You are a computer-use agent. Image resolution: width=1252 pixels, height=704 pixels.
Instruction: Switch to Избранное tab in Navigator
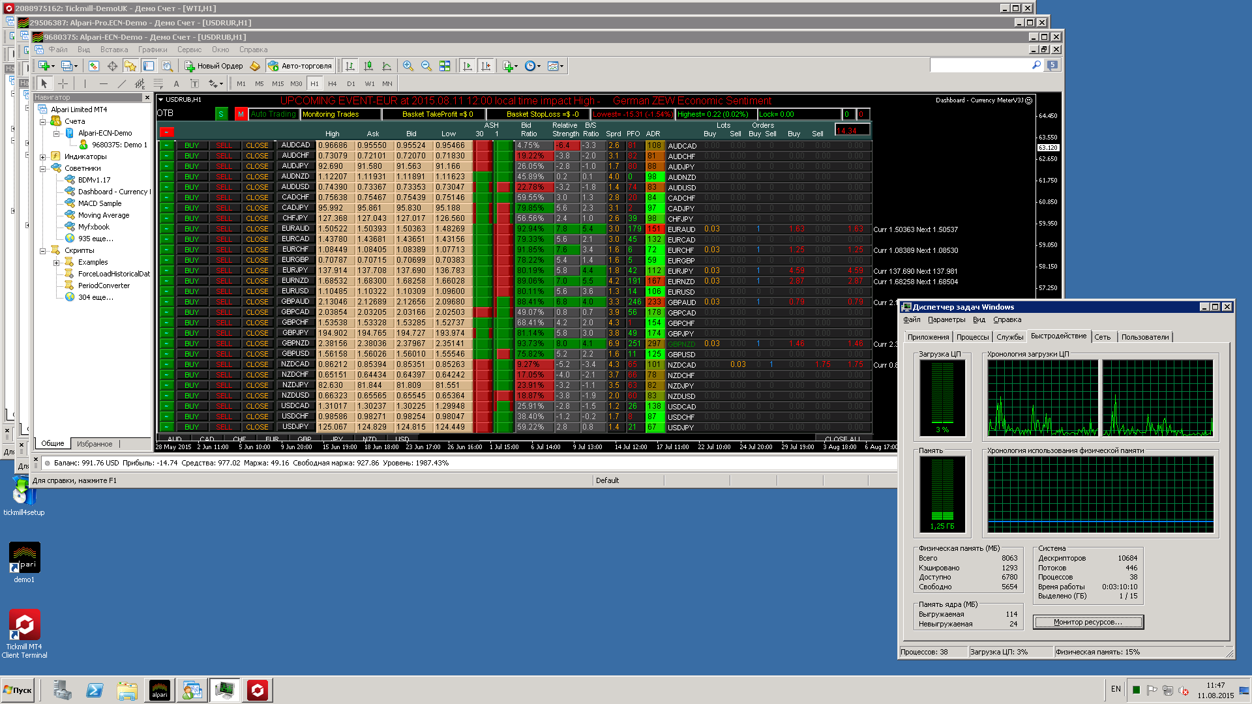(95, 444)
